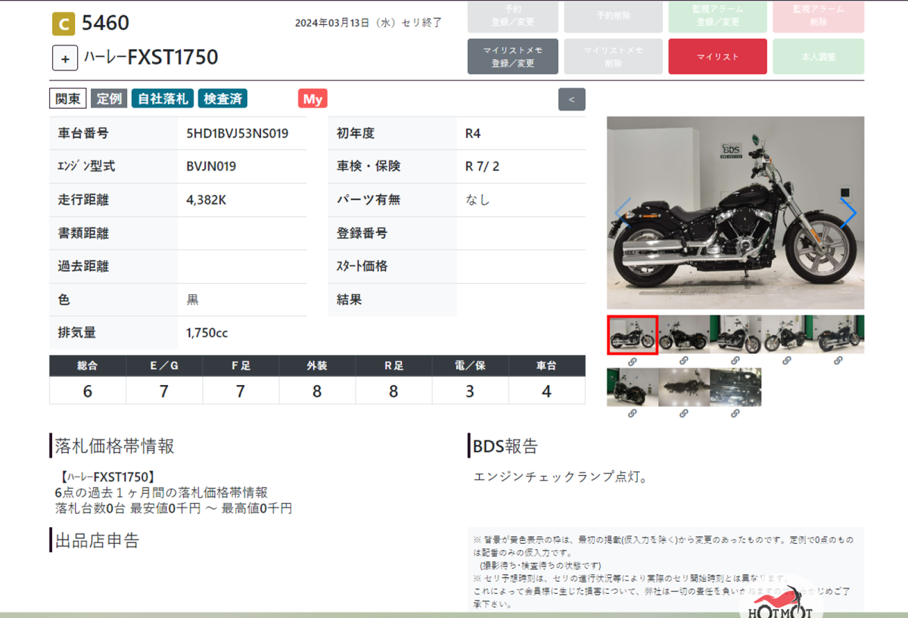Viewport: 908px width, 618px height.
Task: Click the ハーレーFXST1750 title
Action: click(151, 57)
